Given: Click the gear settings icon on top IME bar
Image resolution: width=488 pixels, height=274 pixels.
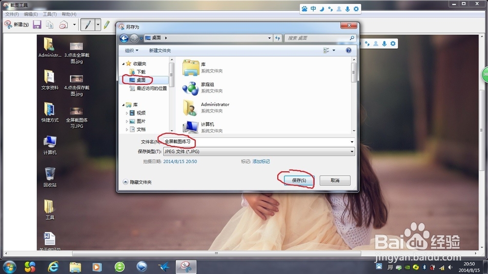Looking at the screenshot, I should (356, 9).
